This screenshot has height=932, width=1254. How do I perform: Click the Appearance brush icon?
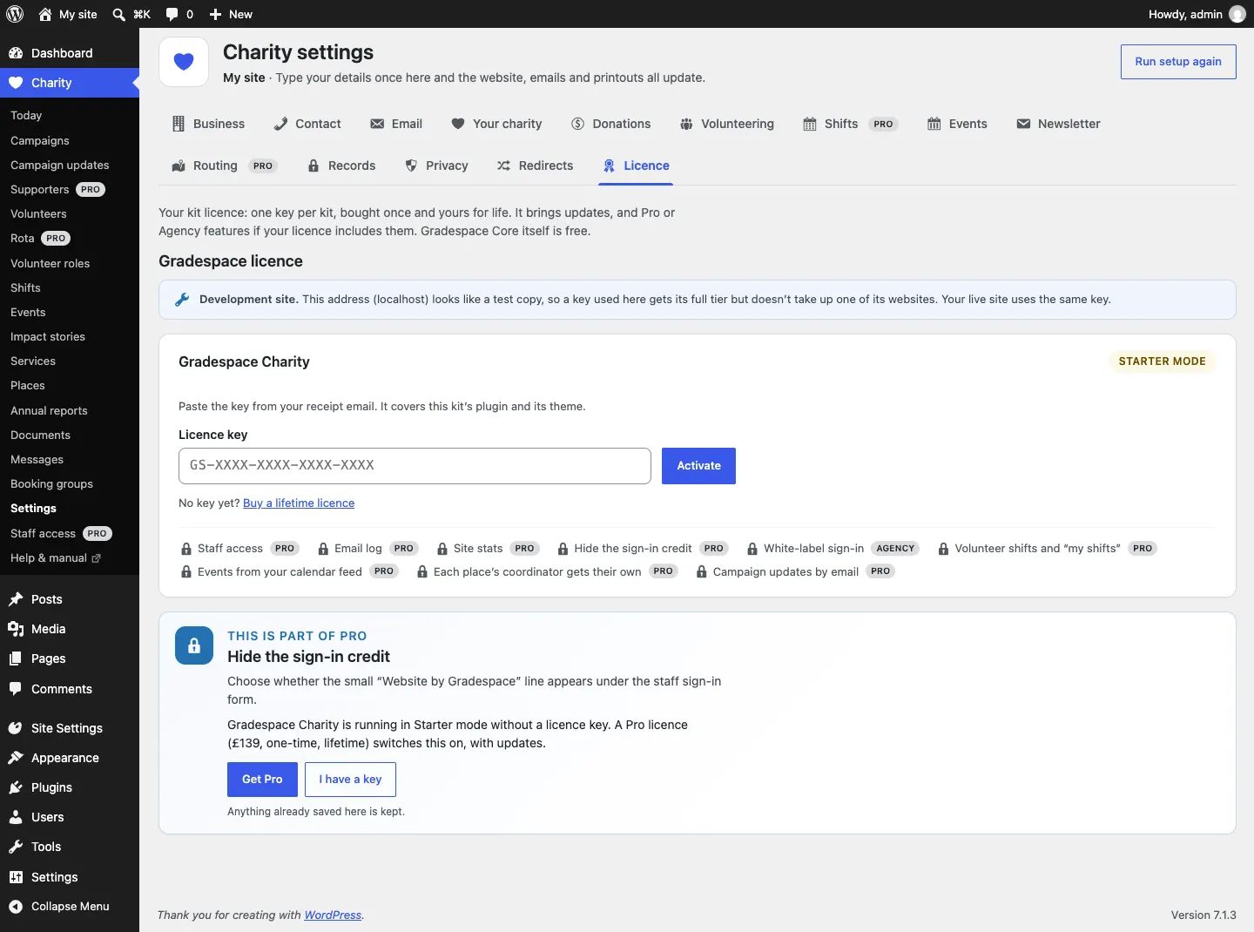(16, 758)
